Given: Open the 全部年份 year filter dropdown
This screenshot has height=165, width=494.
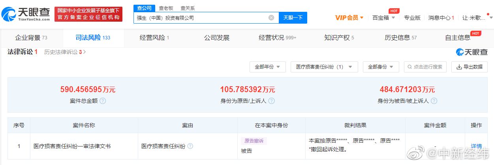Looking at the screenshot, I should (x=267, y=67).
